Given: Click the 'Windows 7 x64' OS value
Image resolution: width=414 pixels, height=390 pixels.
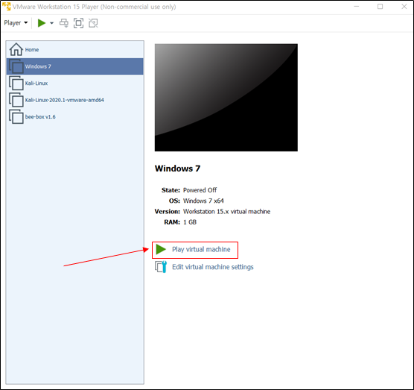Looking at the screenshot, I should pos(203,201).
